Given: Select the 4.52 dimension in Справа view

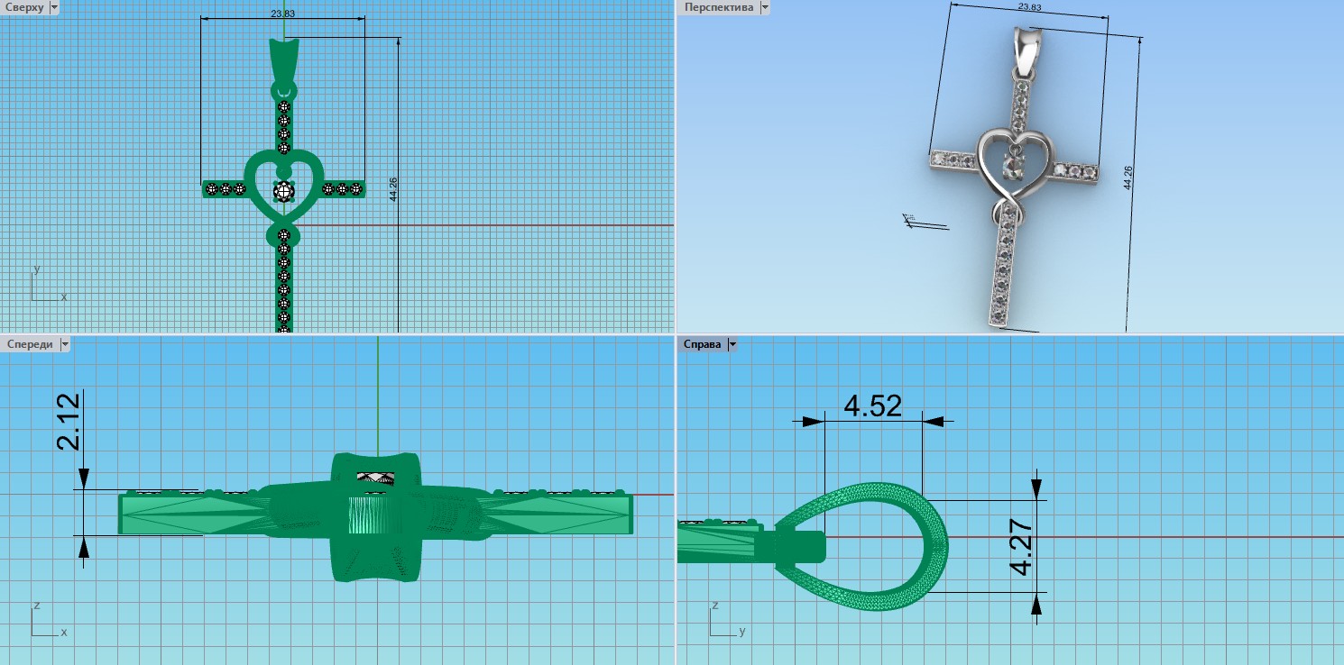Looking at the screenshot, I should point(872,406).
